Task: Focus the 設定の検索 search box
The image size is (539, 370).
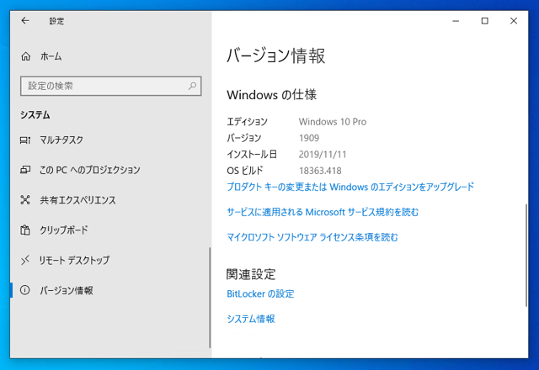Action: click(110, 86)
